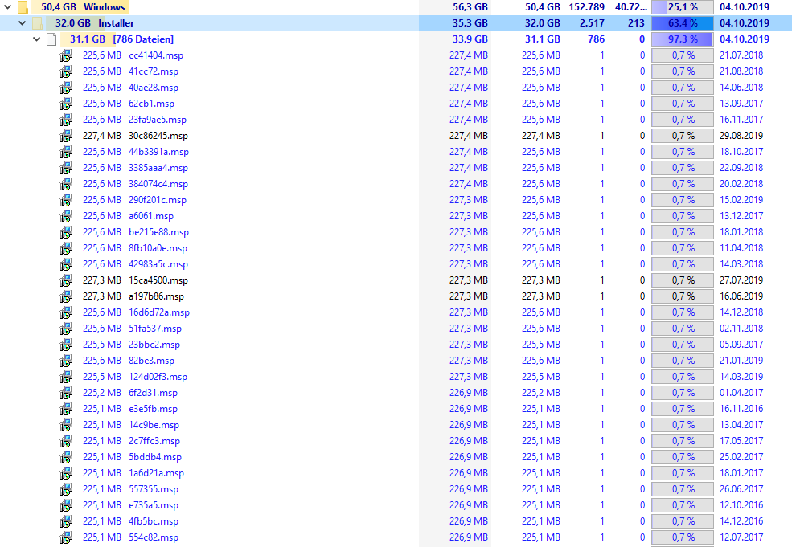Click the Installer folder icon

(x=37, y=23)
